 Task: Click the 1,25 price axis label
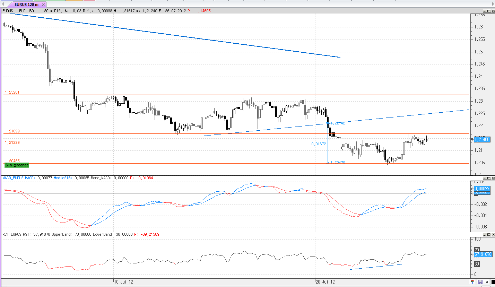point(479,52)
